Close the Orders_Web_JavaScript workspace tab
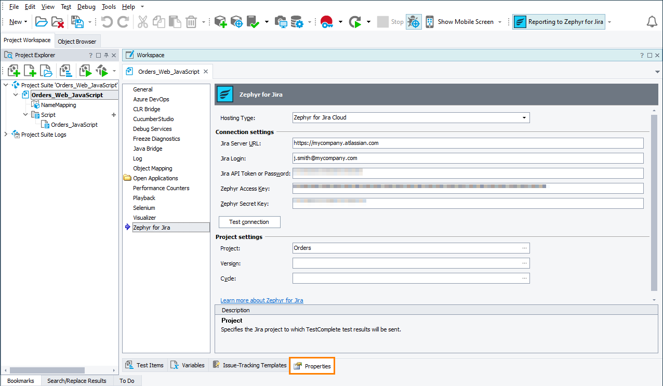The height and width of the screenshot is (386, 663). point(206,72)
